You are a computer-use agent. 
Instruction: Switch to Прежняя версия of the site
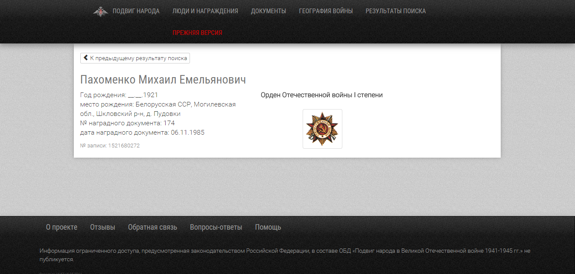point(197,33)
